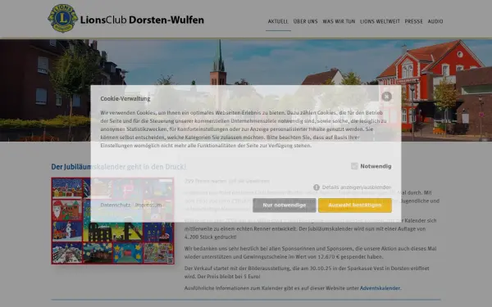Open the WAS WIR TUN menu
The image size is (492, 307).
[339, 21]
